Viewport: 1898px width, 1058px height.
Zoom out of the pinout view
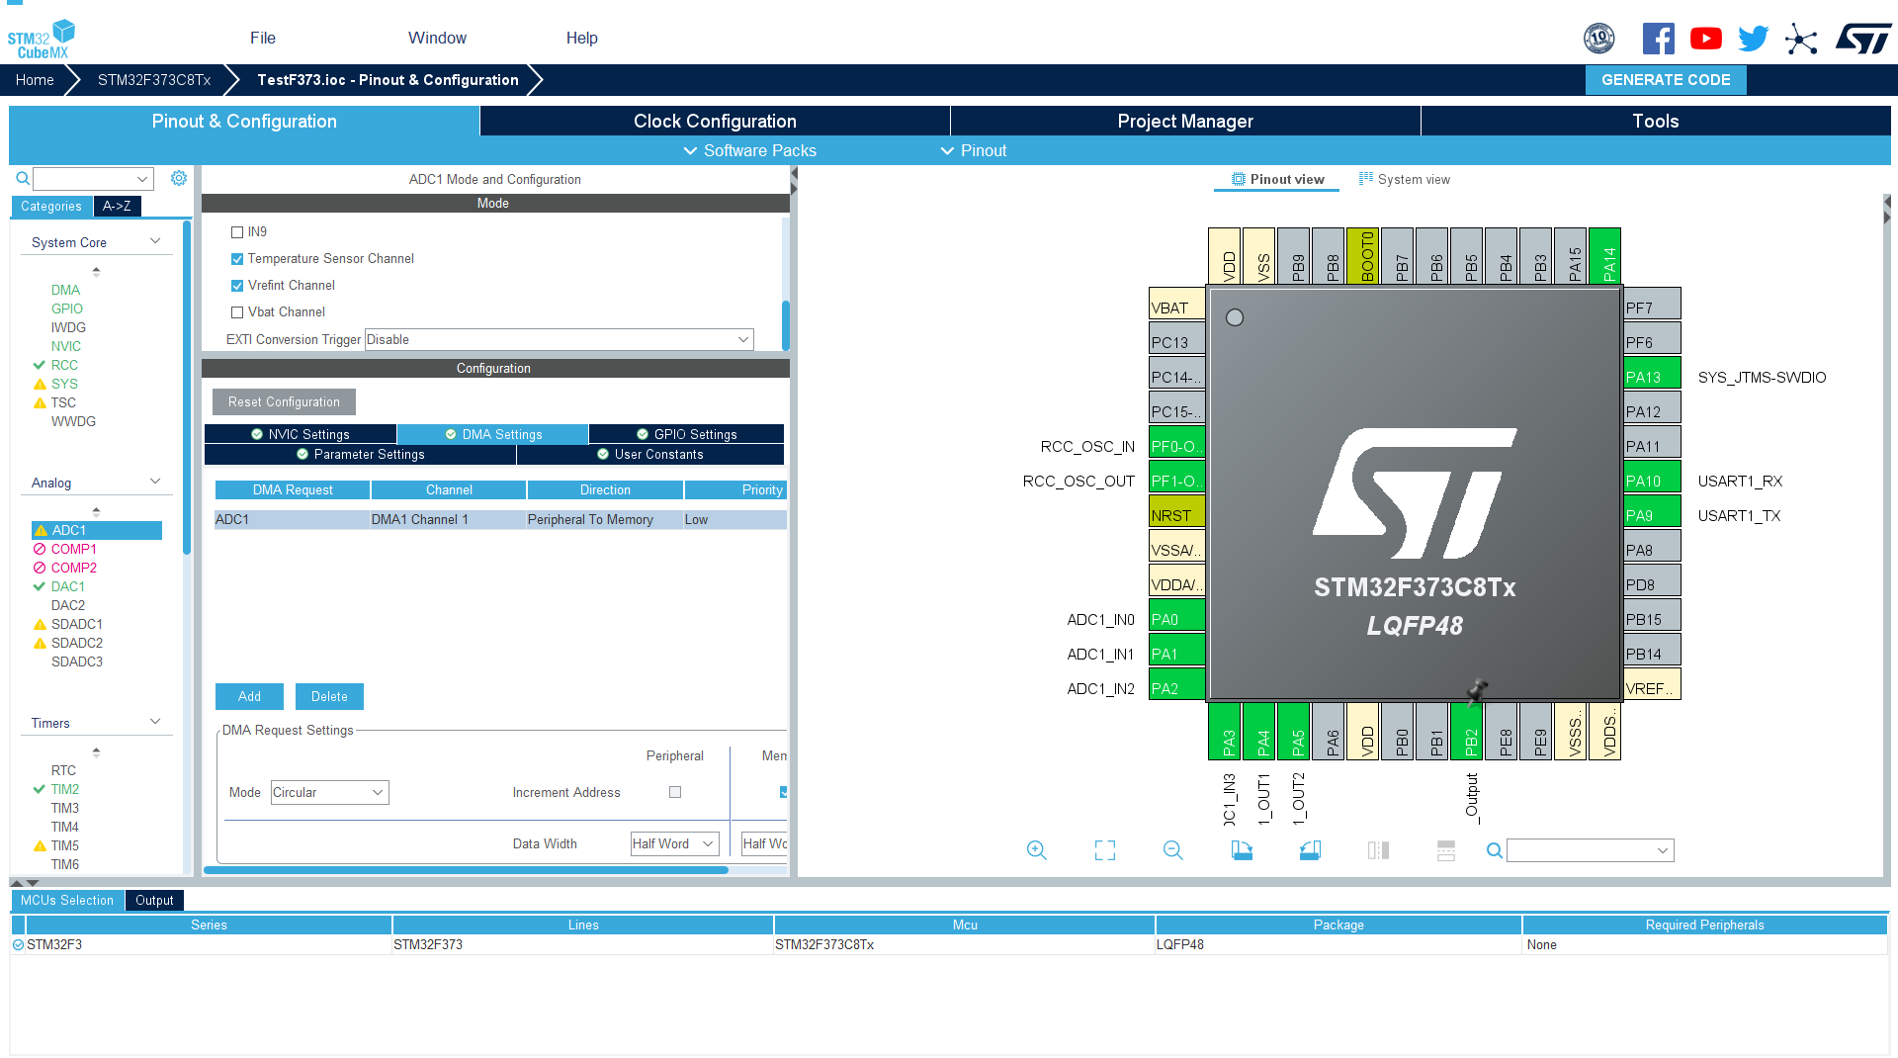[x=1172, y=849]
